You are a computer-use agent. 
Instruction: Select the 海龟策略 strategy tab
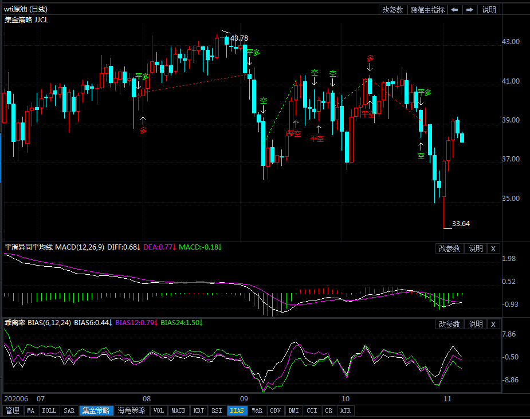(131, 410)
